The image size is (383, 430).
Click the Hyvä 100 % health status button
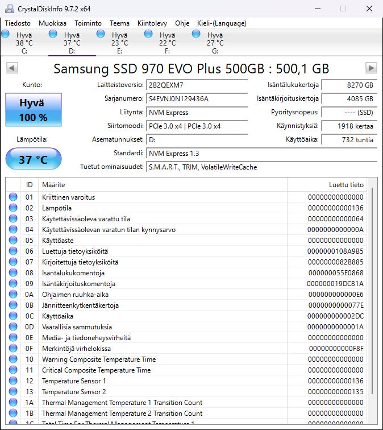click(x=33, y=110)
